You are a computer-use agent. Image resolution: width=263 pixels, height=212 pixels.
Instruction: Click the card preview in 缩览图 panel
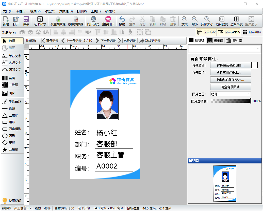point(224,183)
